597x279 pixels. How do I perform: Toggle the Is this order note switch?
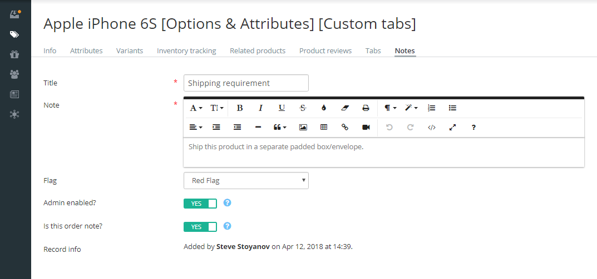pyautogui.click(x=200, y=227)
